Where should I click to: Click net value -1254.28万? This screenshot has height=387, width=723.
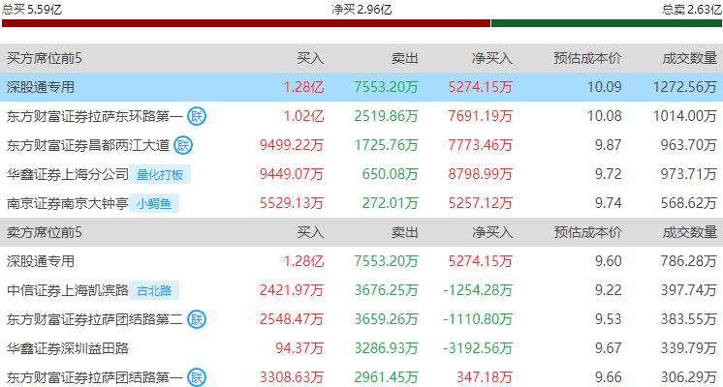[477, 290]
